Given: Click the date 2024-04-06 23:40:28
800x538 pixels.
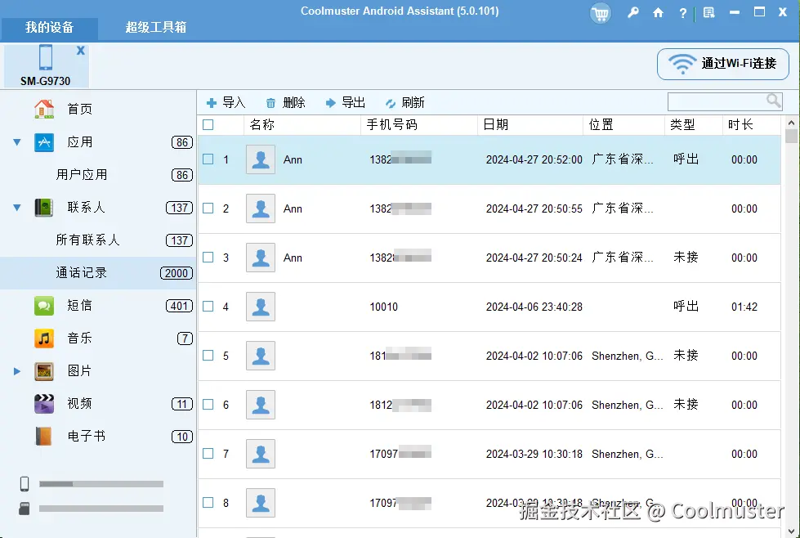Looking at the screenshot, I should pyautogui.click(x=534, y=307).
